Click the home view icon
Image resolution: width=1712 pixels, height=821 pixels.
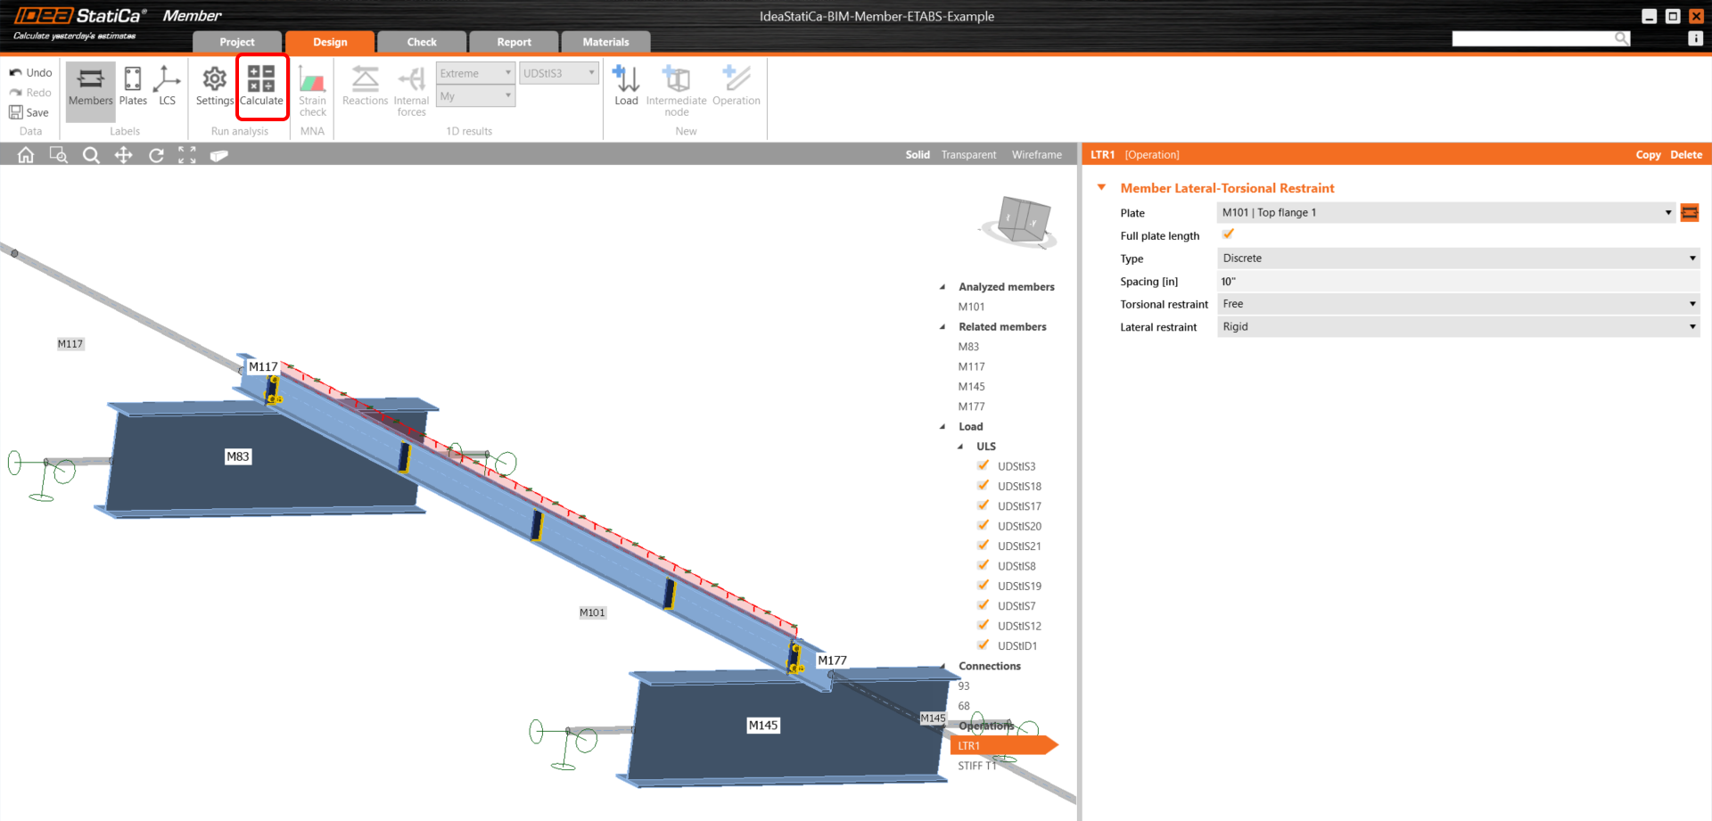pyautogui.click(x=26, y=155)
